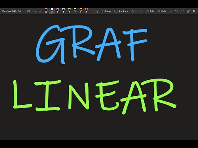
Task: Select the green pen
Action: click(x=69, y=11)
